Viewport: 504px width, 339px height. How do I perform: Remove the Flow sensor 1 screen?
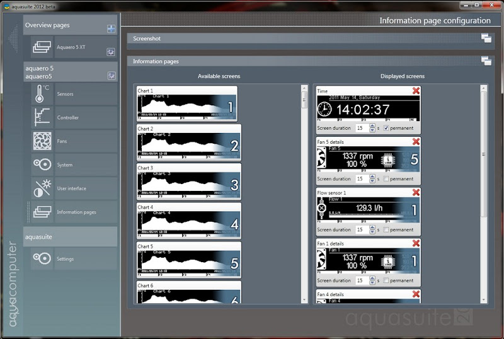[416, 192]
